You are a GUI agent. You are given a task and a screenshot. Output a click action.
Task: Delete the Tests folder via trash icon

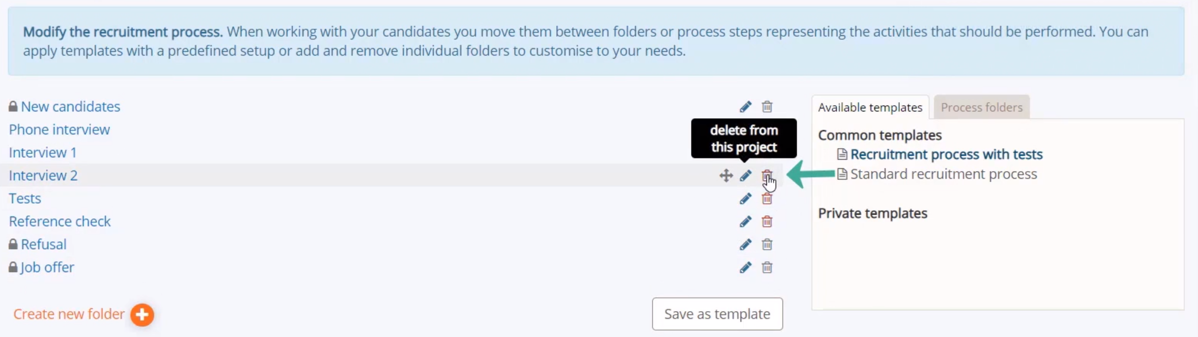pos(767,199)
